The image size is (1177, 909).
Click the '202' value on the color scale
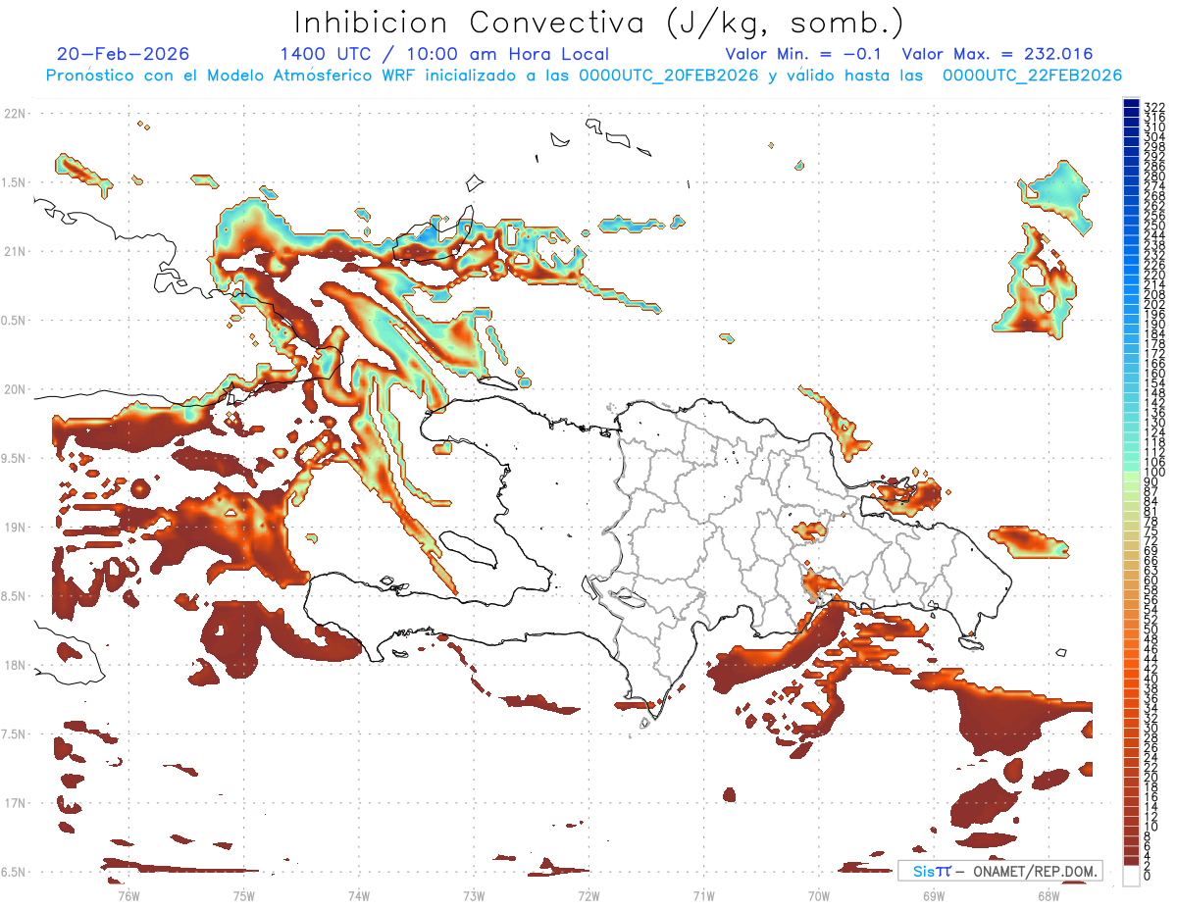tap(1154, 304)
